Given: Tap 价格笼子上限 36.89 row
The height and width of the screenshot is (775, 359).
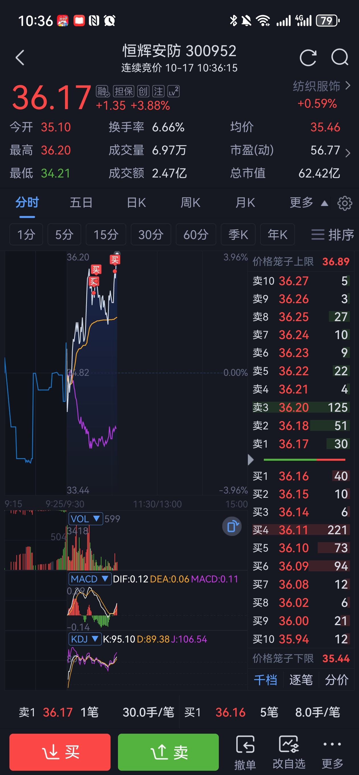Looking at the screenshot, I should coord(301,262).
